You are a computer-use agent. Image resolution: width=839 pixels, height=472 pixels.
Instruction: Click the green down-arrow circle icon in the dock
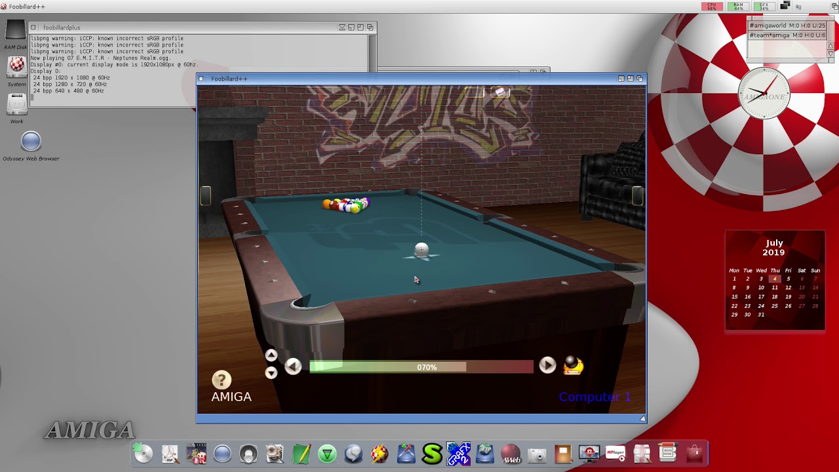click(x=327, y=454)
